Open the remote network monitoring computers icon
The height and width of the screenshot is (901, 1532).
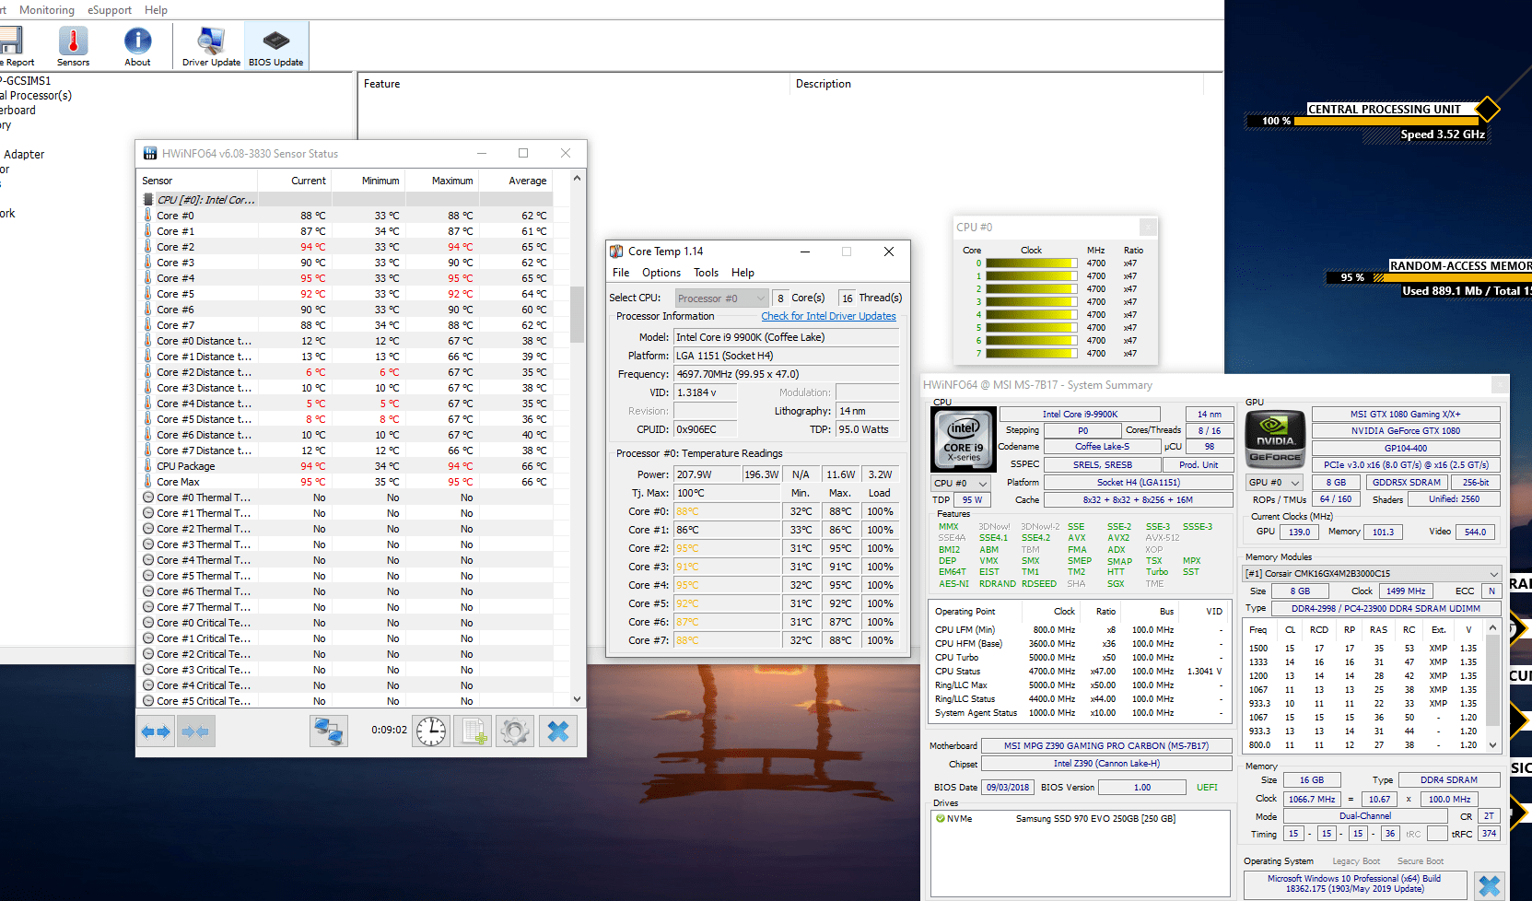coord(329,731)
